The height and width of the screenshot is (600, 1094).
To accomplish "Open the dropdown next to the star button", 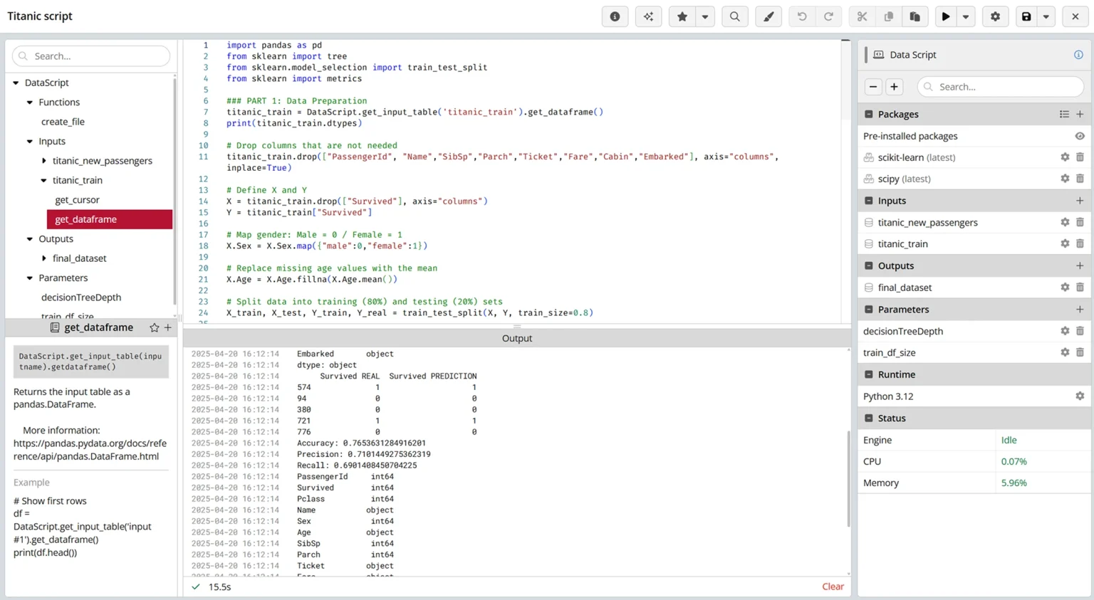I will pyautogui.click(x=705, y=16).
